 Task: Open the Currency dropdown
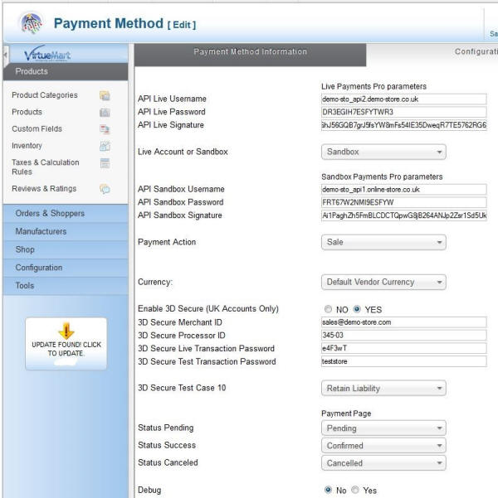tap(383, 282)
